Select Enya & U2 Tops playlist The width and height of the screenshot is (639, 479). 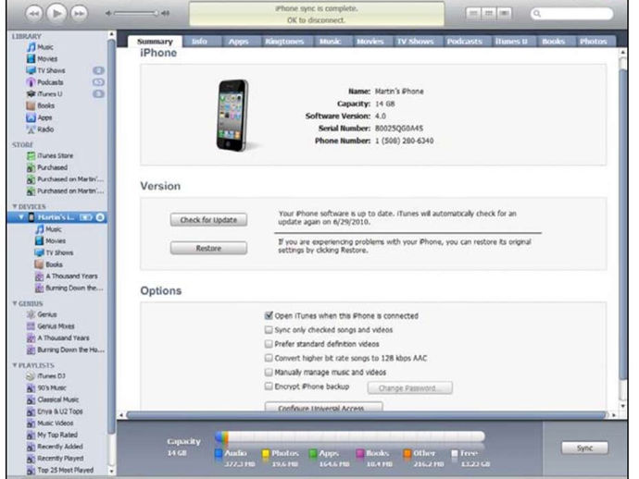[60, 411]
